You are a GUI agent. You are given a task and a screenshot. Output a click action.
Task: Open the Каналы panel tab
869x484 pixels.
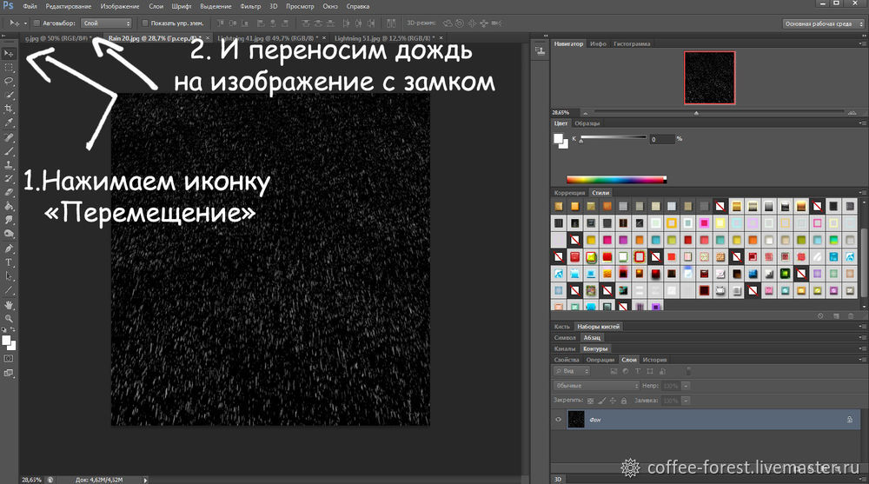(x=565, y=348)
